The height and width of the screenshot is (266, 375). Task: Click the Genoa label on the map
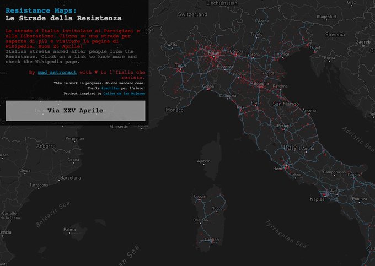[x=208, y=86]
